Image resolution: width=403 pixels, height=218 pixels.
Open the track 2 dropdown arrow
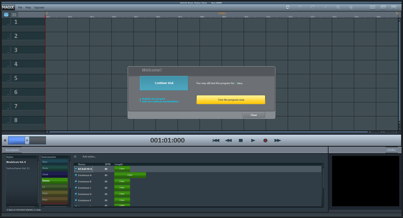[8, 38]
